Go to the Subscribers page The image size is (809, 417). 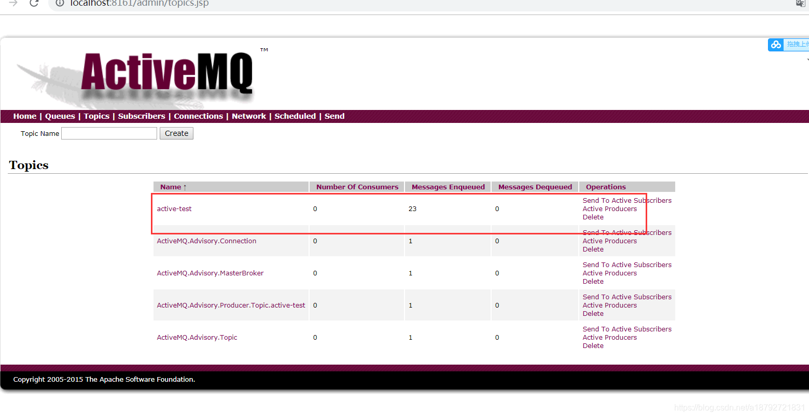coord(142,116)
